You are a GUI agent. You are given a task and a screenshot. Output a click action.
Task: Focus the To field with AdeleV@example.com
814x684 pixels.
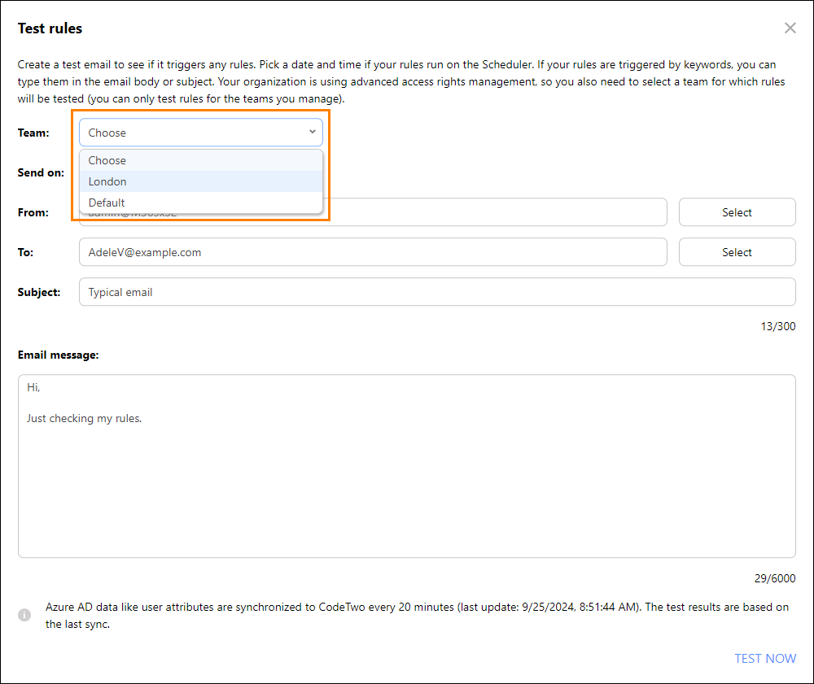tap(373, 252)
